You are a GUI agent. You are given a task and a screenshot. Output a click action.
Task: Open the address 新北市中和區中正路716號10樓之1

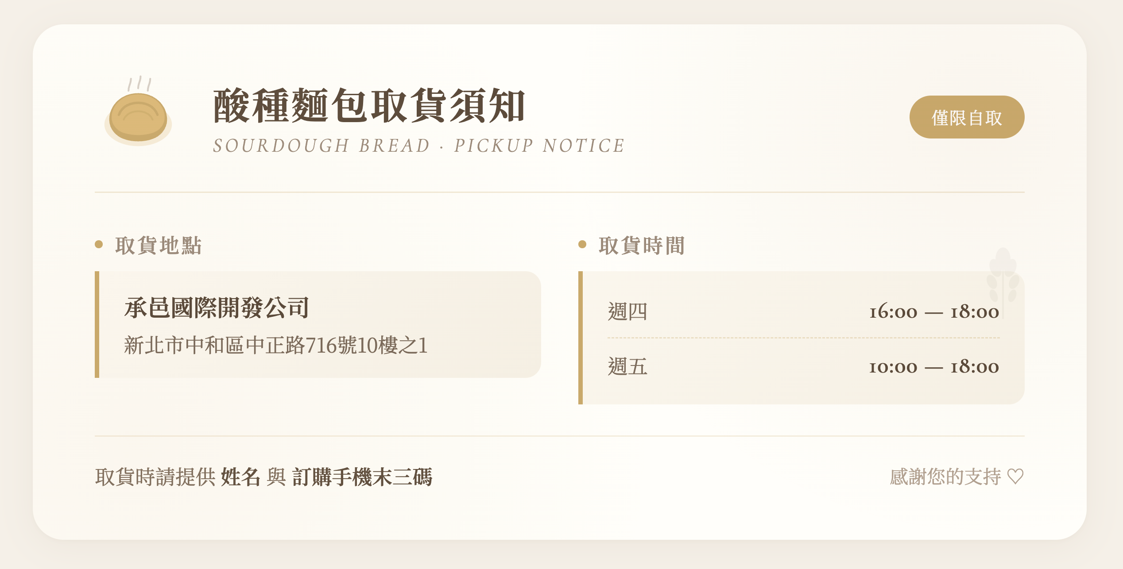click(276, 345)
